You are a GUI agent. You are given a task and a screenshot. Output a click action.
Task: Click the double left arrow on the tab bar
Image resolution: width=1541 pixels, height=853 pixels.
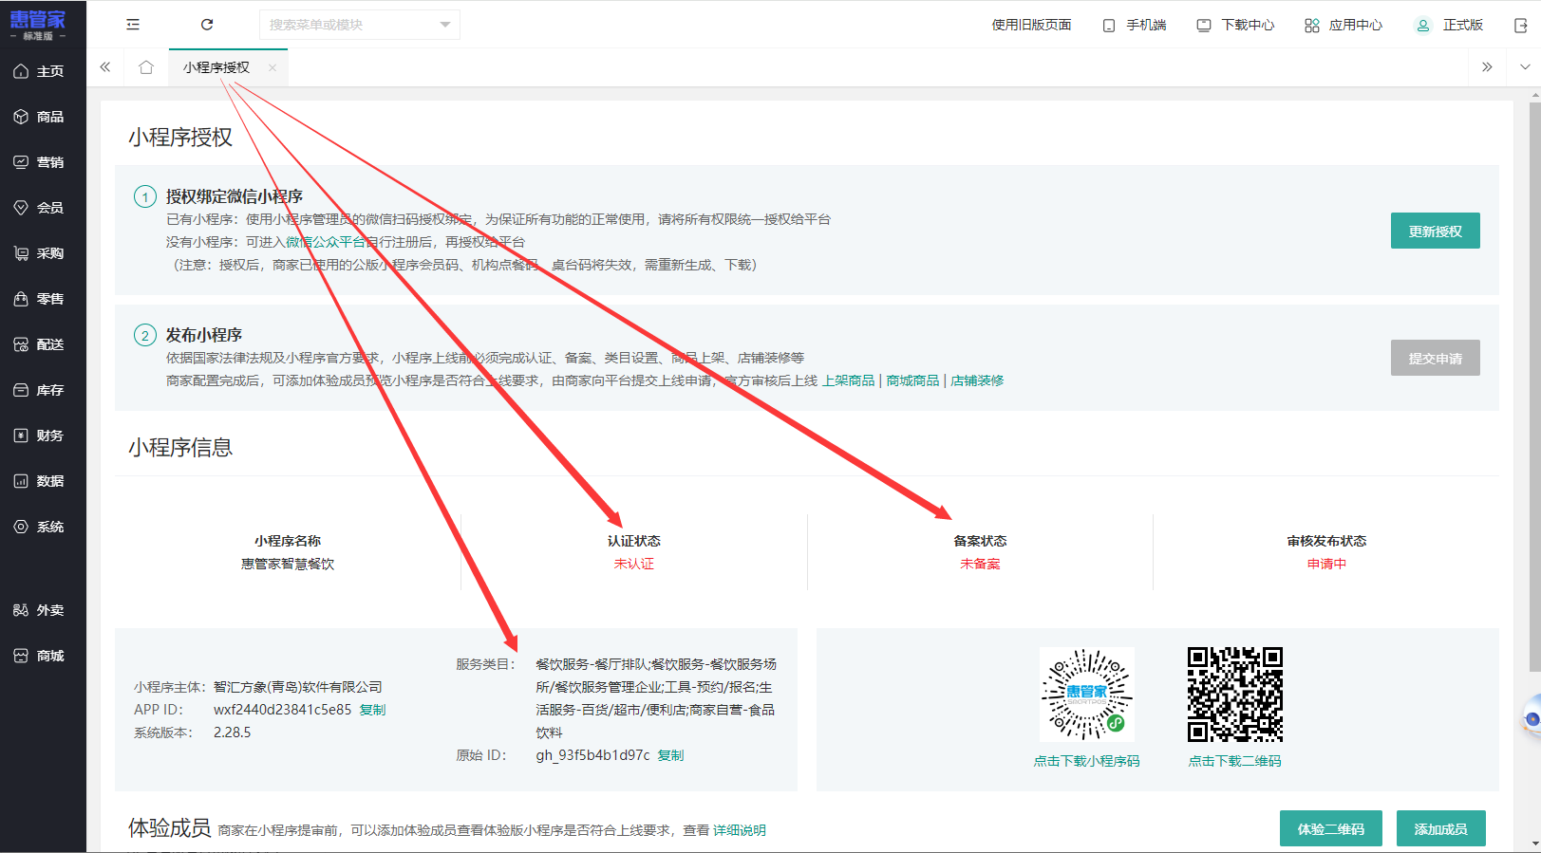105,67
